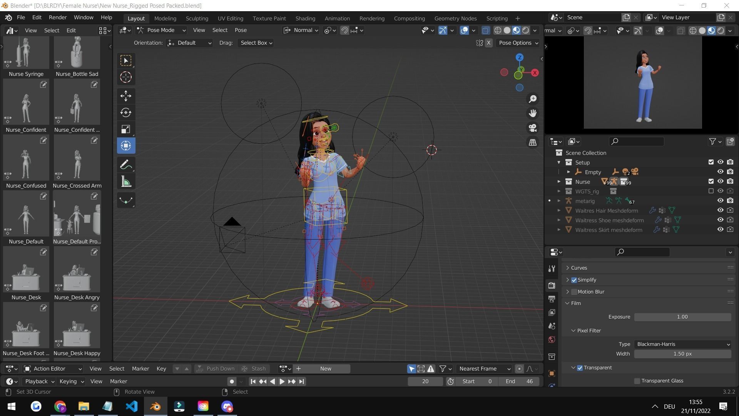Adjust the Film Exposure value field
The image size is (739, 416).
682,317
